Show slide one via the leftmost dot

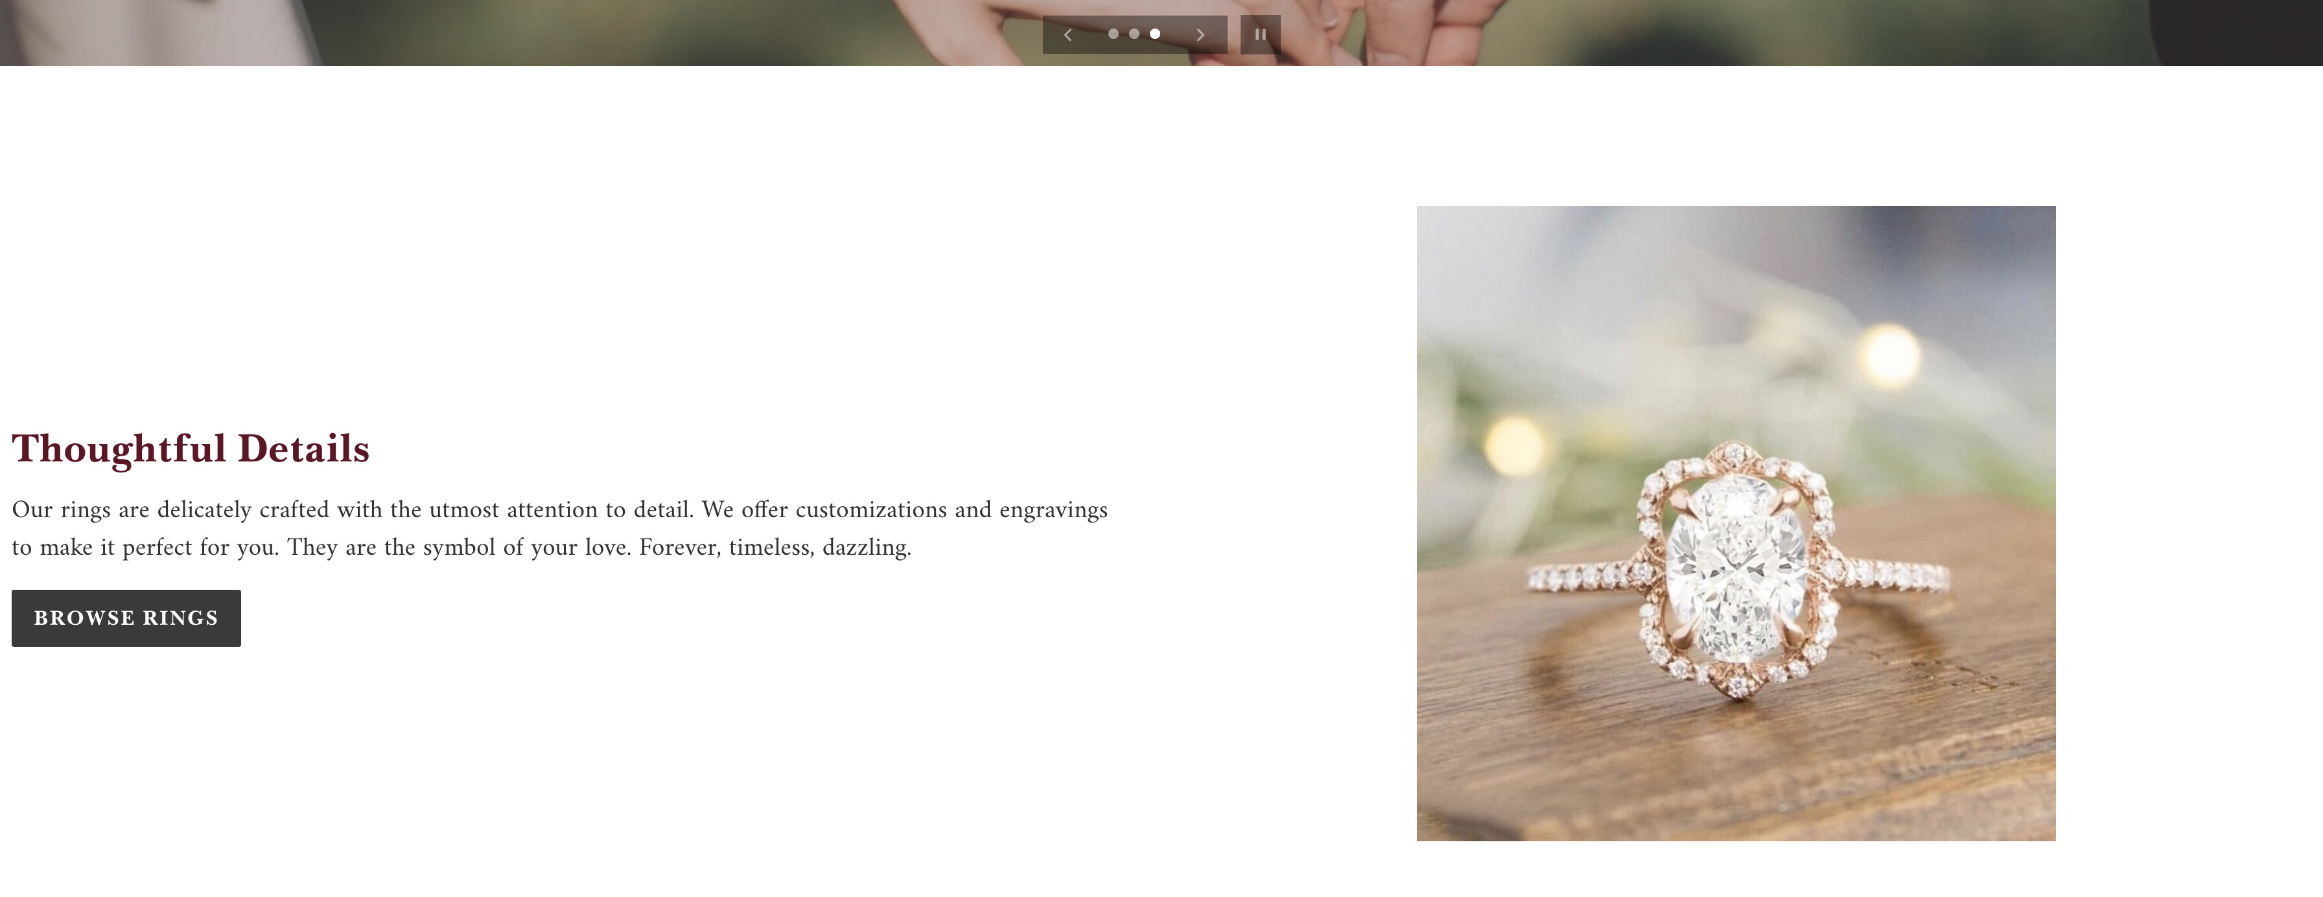pos(1114,34)
